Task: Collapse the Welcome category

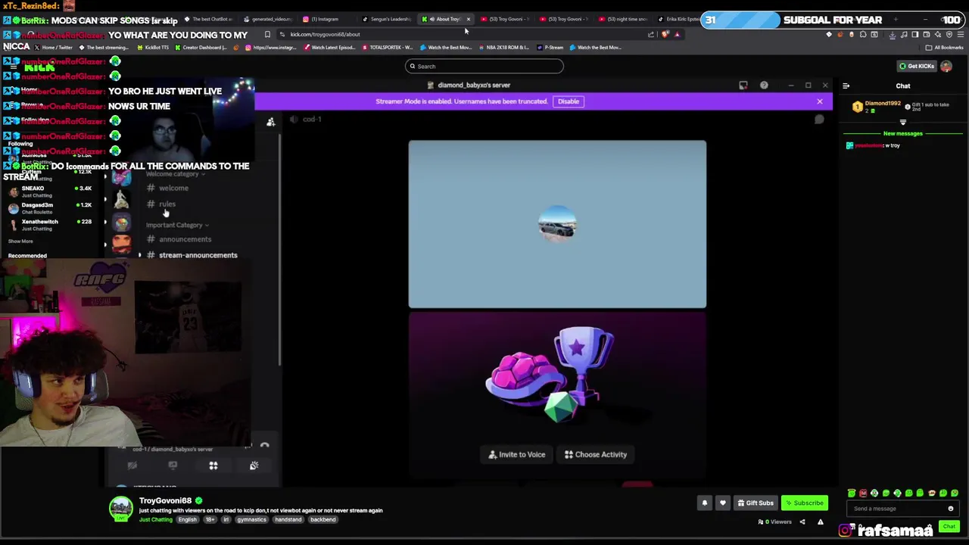Action: pyautogui.click(x=175, y=174)
